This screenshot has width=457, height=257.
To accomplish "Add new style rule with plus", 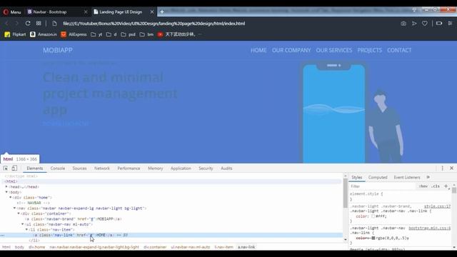I will tap(446, 186).
